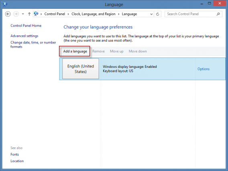Open Advanced settings link
Image resolution: width=228 pixels, height=171 pixels.
(24, 36)
